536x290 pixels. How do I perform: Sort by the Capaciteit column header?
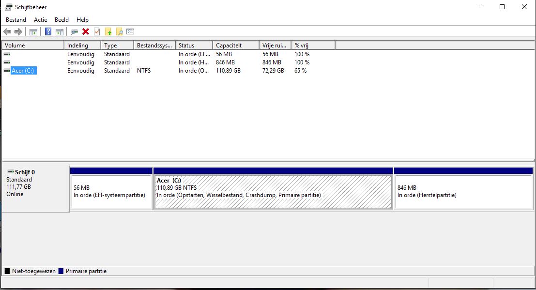tap(236, 45)
